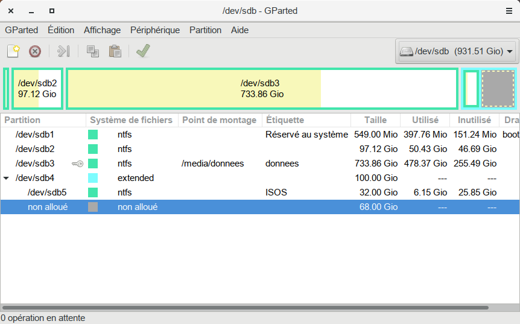Click the Copy partition toolbar icon
This screenshot has width=520, height=324.
coord(92,51)
